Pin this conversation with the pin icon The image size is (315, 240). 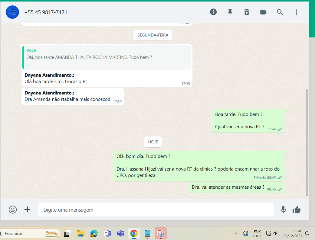(230, 12)
